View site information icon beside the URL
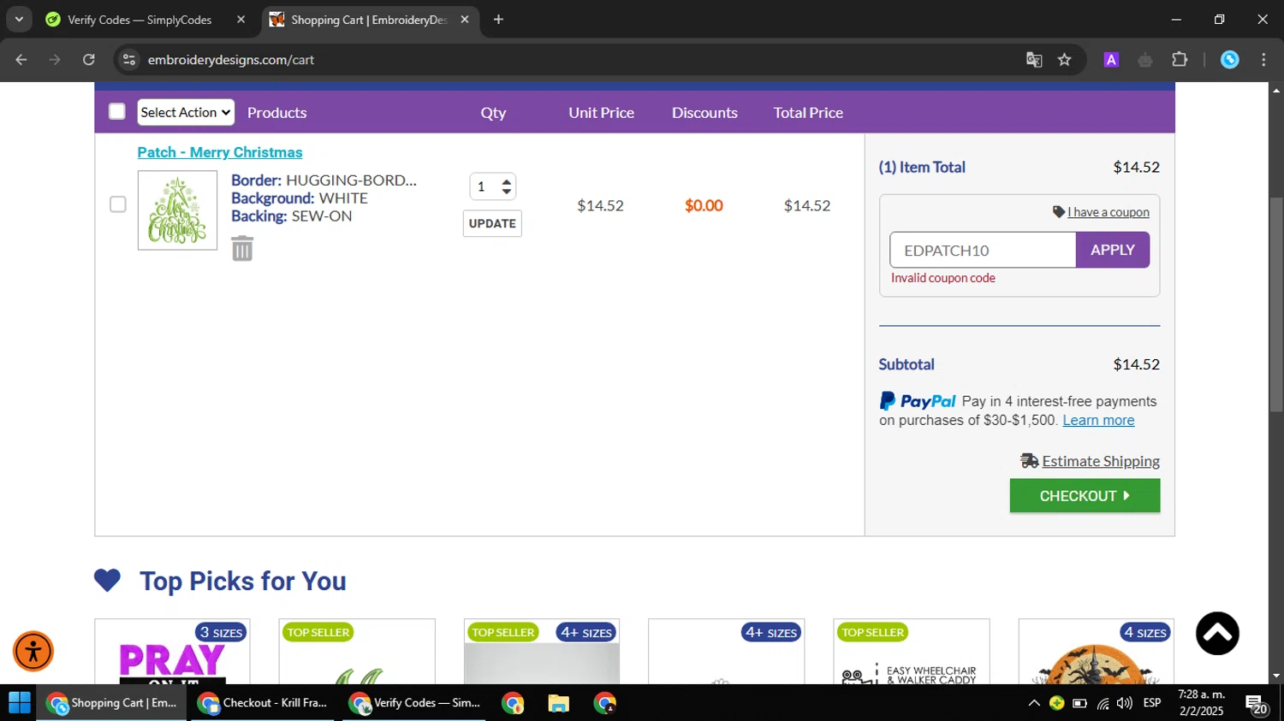Image resolution: width=1284 pixels, height=721 pixels. [129, 60]
